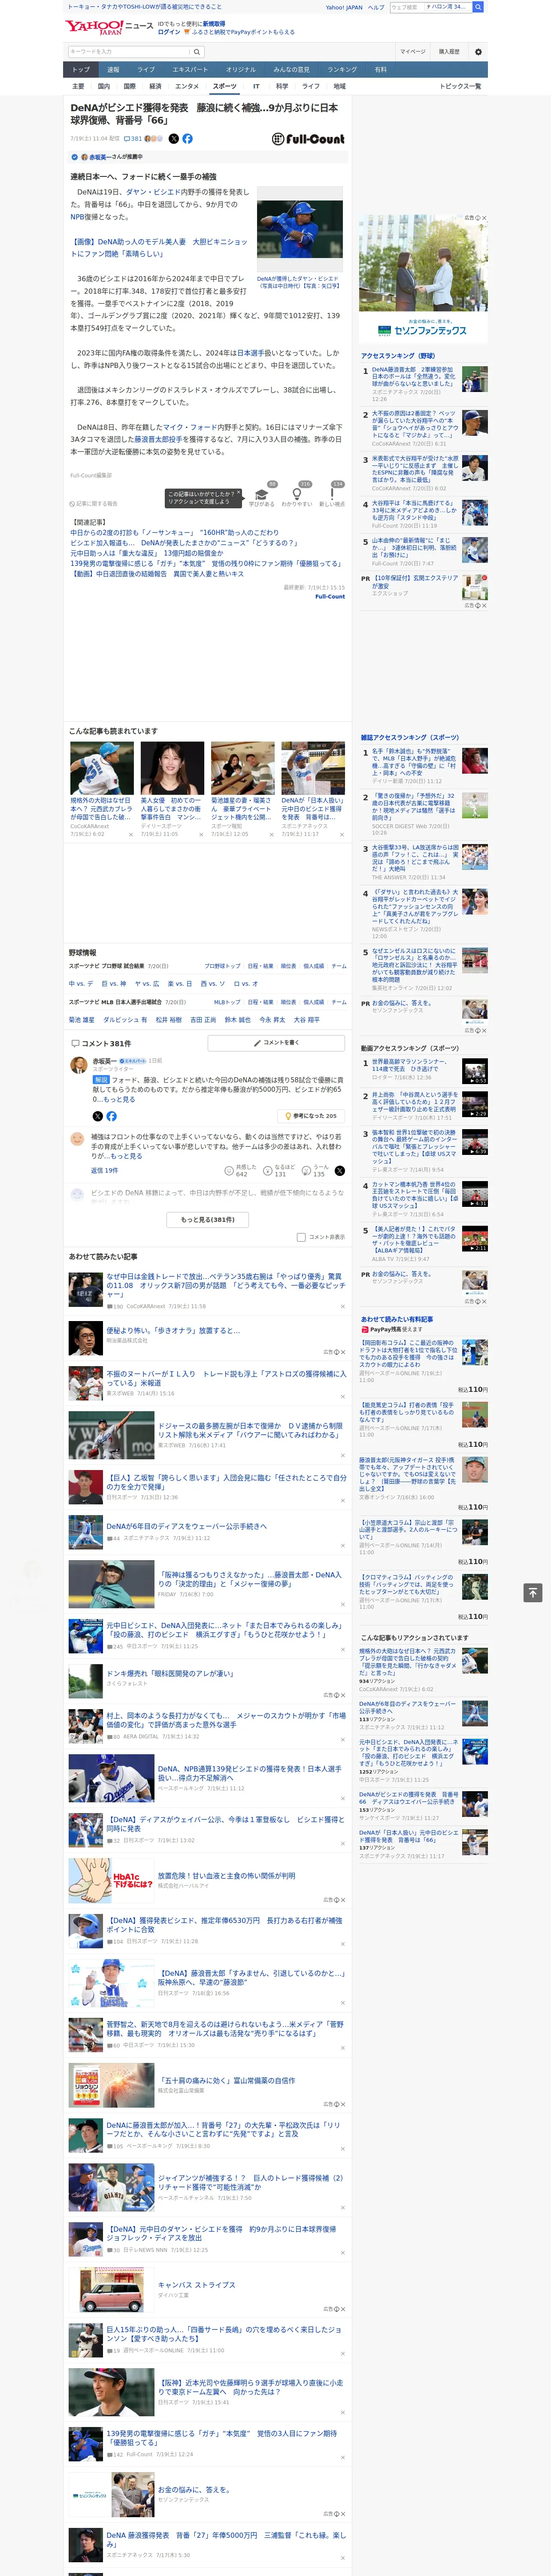Click the Full-Count publisher logo
Screen dimensions: 551x2576
coord(308,139)
